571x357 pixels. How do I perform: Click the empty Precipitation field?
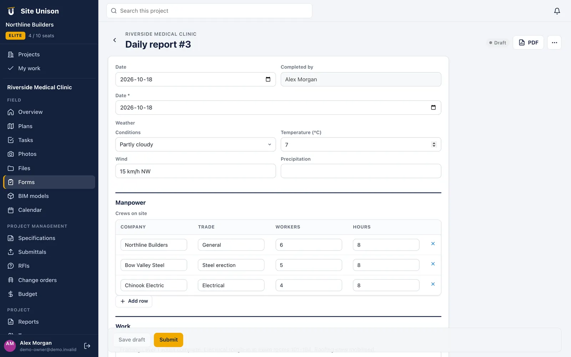(361, 171)
